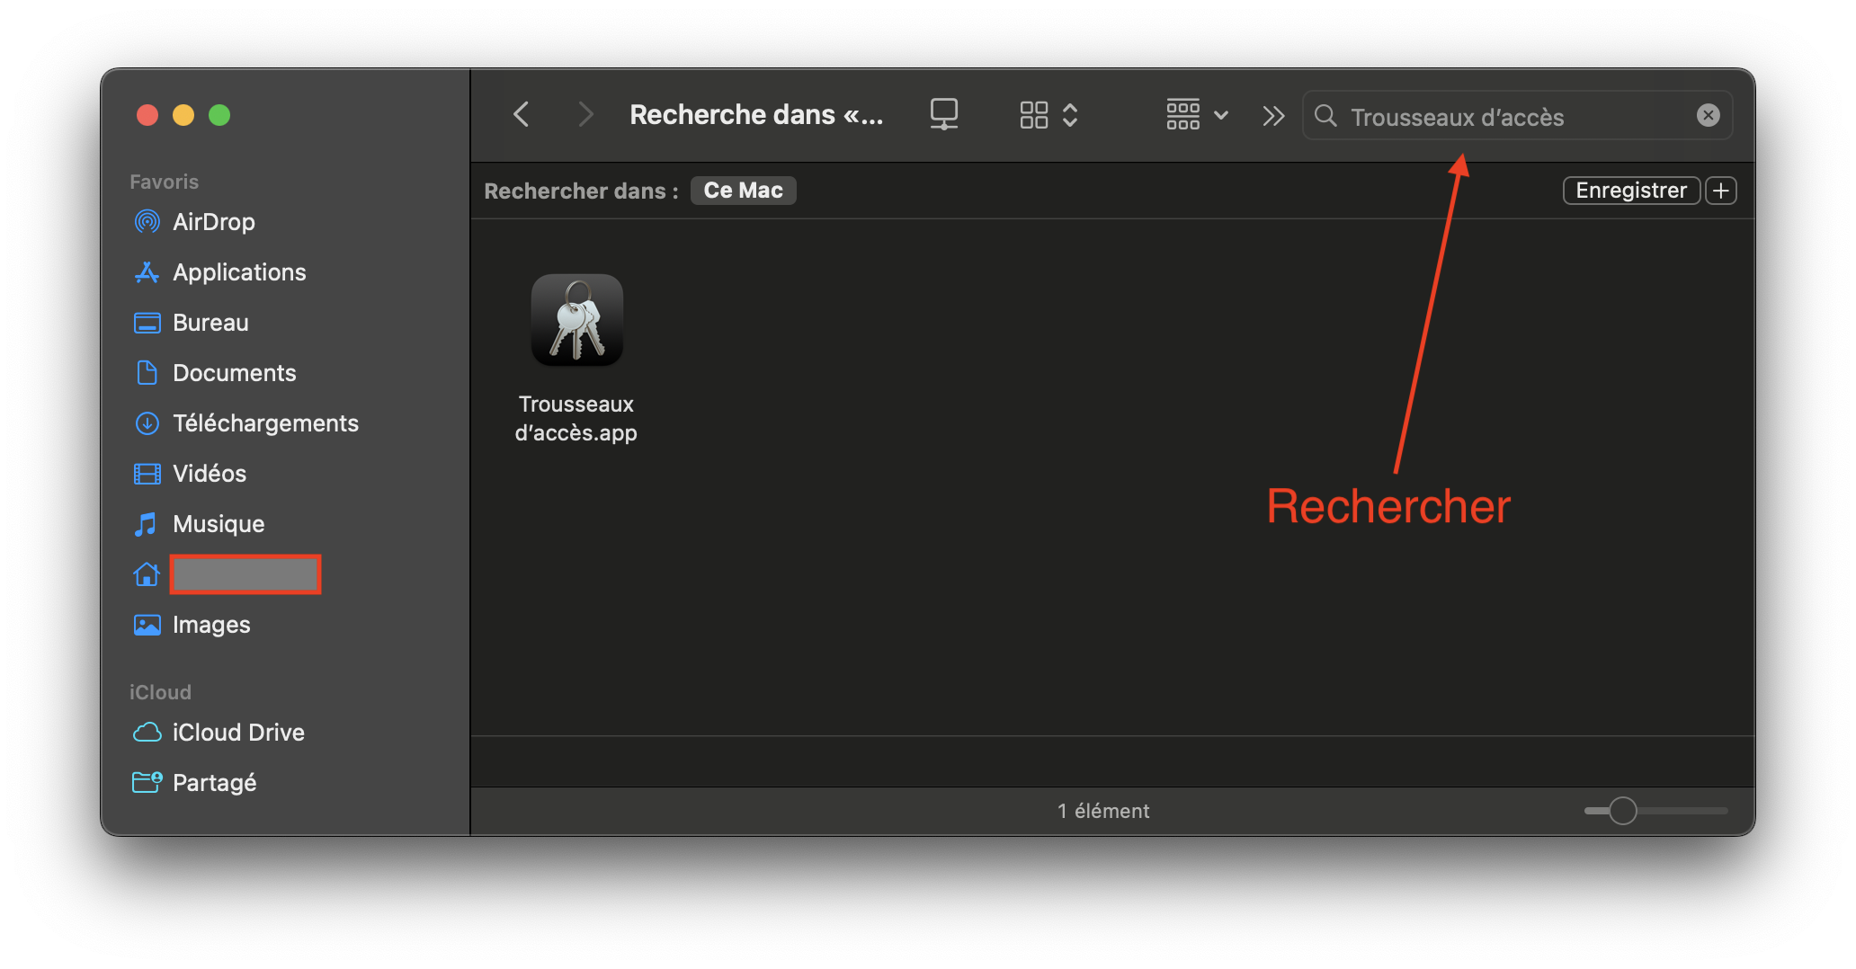Open AirDrop in the sidebar

[214, 222]
